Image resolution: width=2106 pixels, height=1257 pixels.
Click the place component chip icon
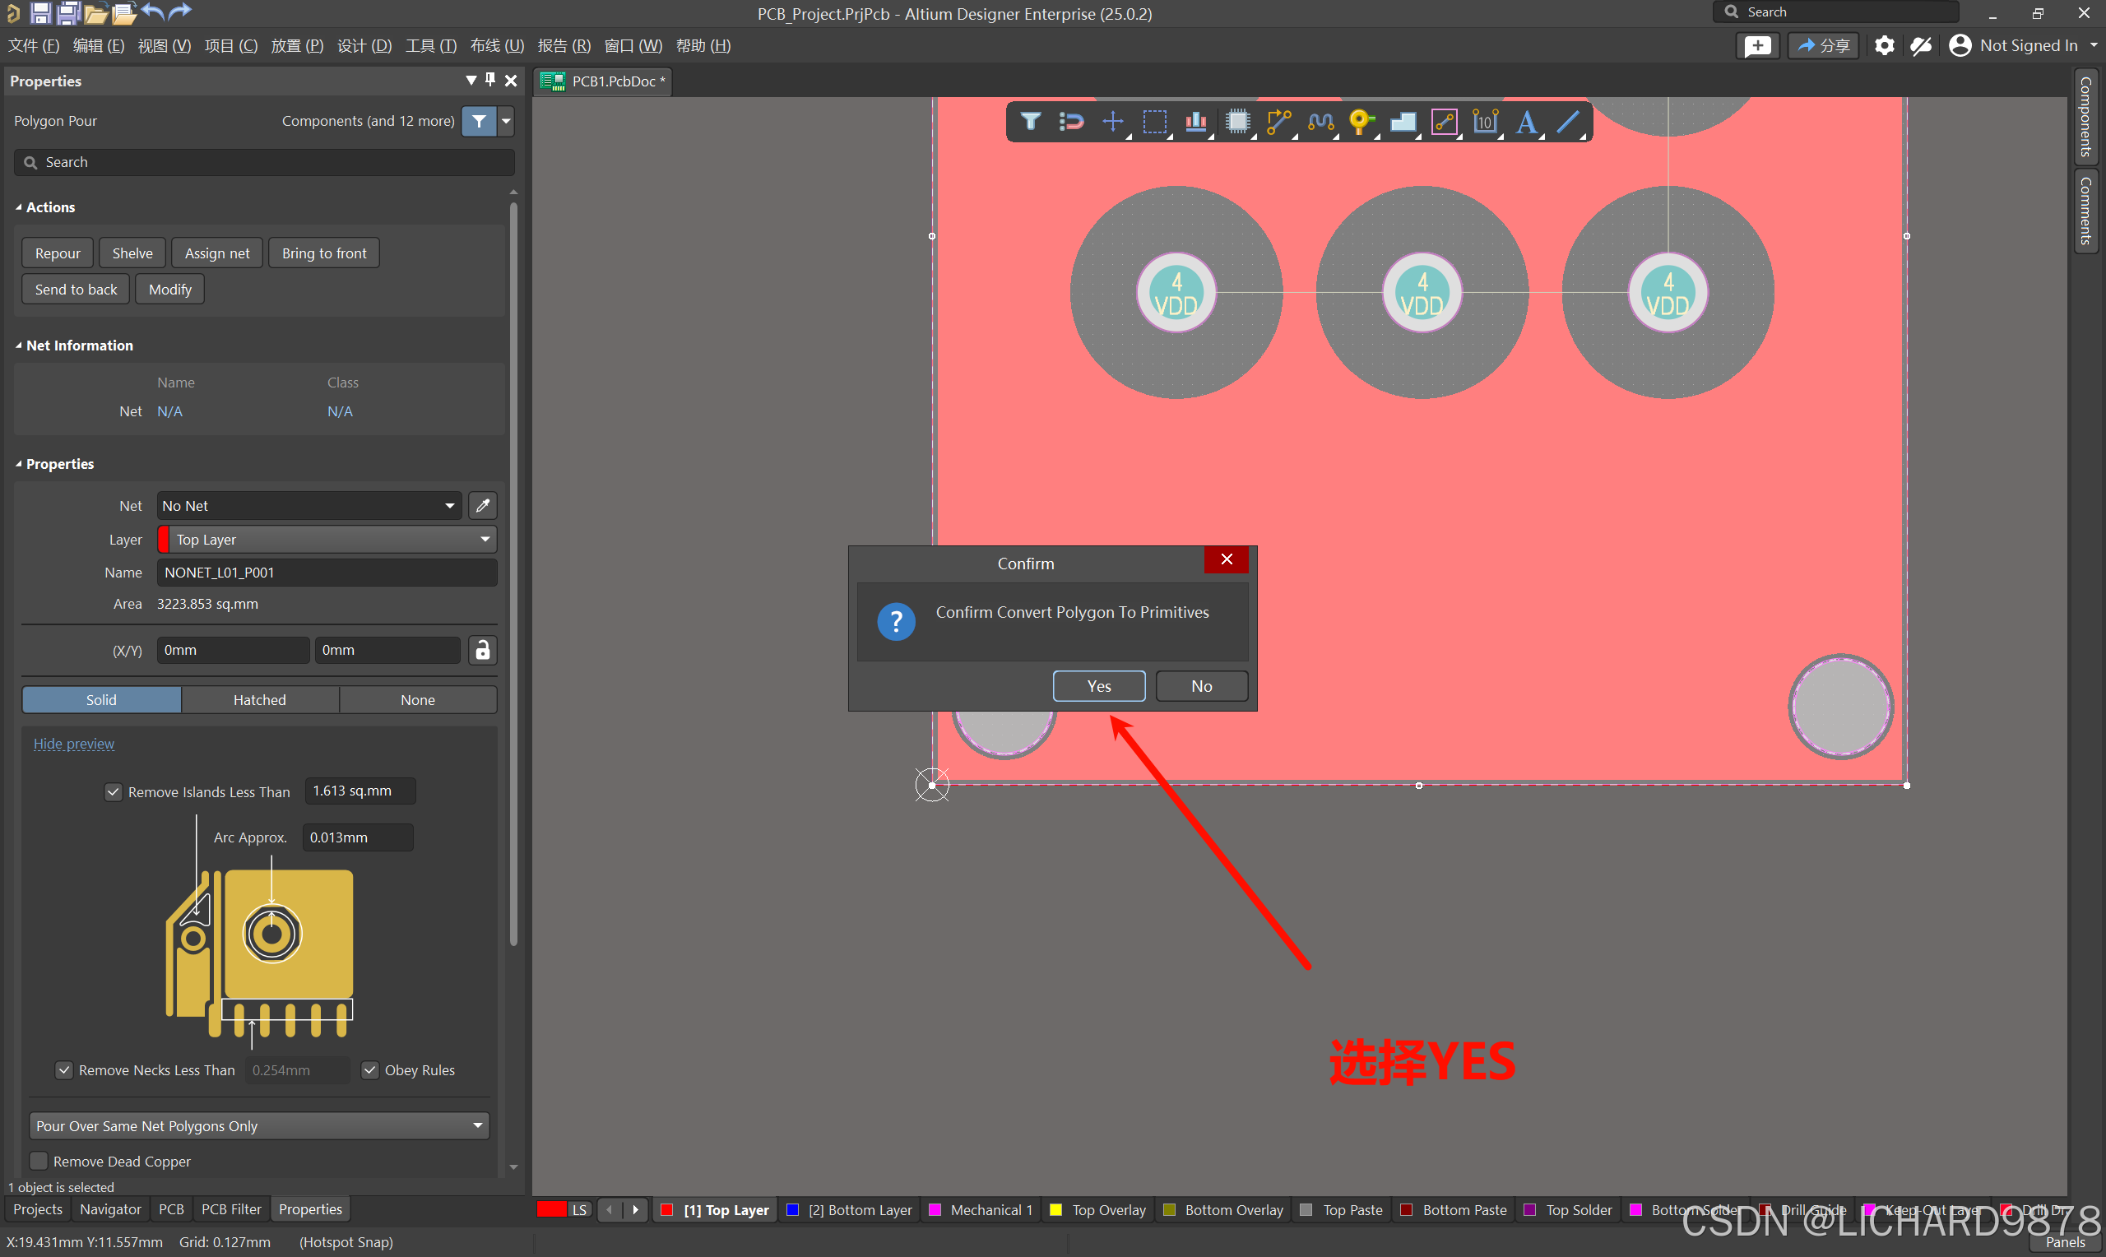[x=1237, y=122]
